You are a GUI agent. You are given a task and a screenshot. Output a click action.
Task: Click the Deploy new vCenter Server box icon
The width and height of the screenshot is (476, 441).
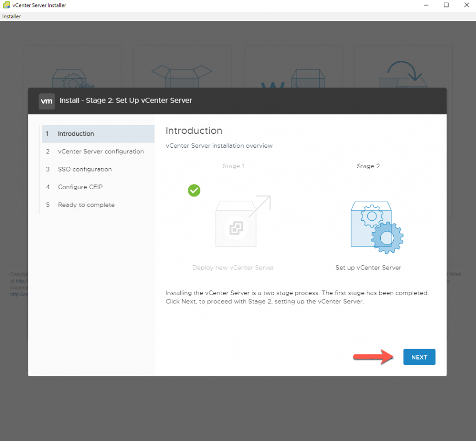pos(243,221)
